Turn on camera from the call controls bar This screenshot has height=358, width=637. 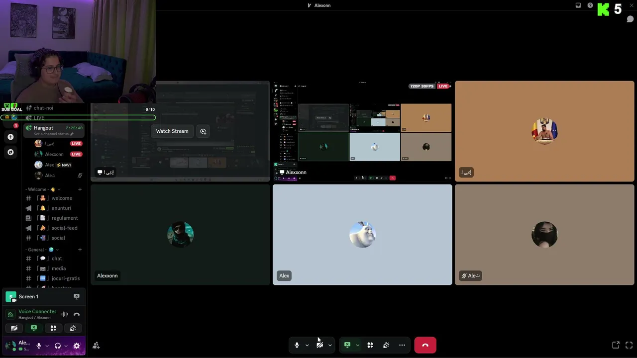tap(319, 345)
